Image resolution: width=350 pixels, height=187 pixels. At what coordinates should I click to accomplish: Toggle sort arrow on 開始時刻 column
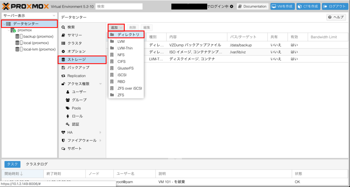point(22,174)
